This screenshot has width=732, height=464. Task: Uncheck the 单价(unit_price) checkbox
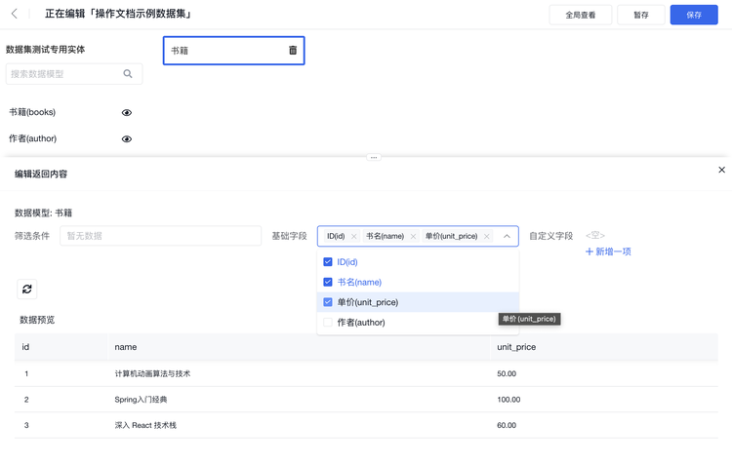tap(328, 302)
